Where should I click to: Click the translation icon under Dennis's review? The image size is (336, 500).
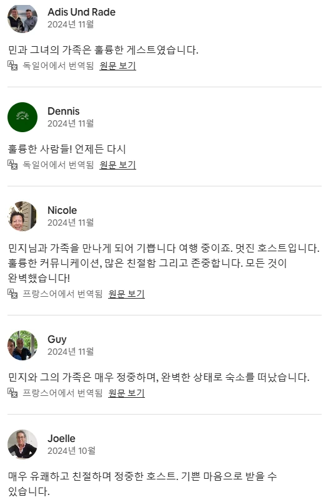(12, 165)
